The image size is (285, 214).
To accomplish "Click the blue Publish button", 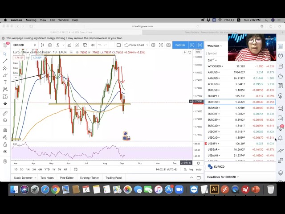I will point(180,45).
